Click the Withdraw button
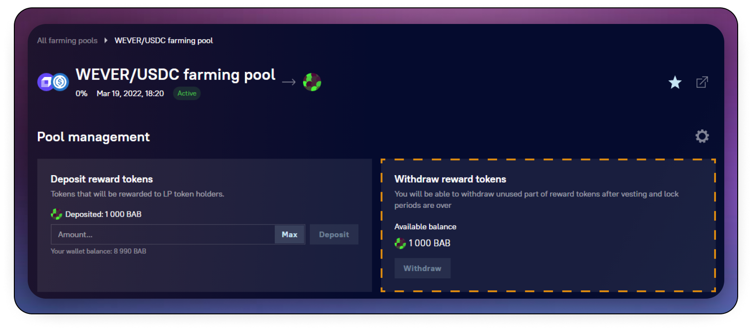The height and width of the screenshot is (330, 752). click(422, 268)
